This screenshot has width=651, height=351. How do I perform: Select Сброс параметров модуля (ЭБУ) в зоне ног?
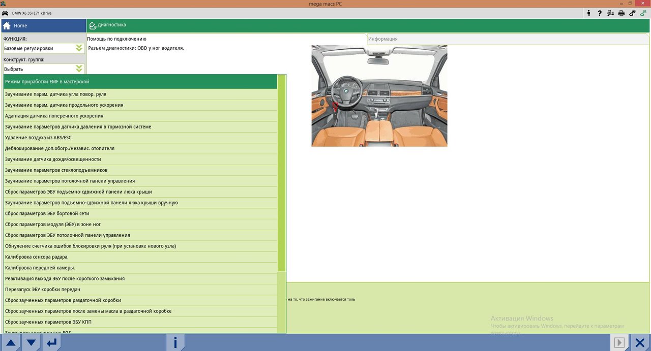(140, 225)
